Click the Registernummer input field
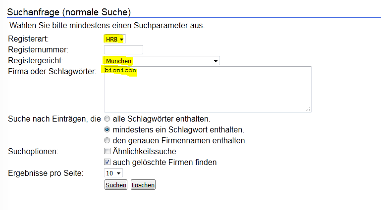Viewport: 381px width, 210px height. [123, 49]
